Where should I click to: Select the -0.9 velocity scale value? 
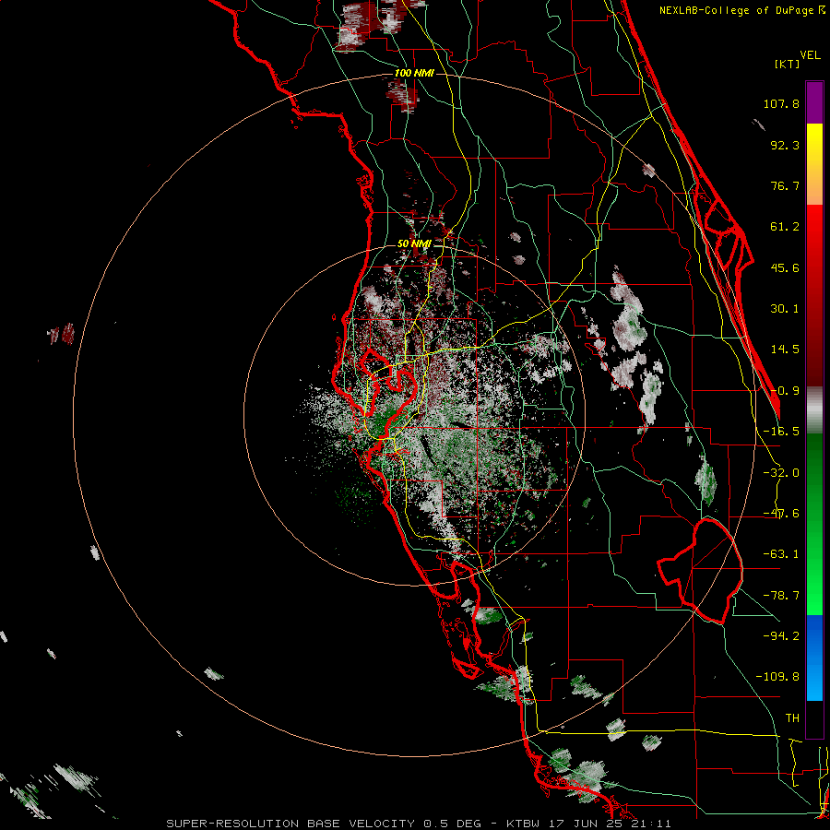(785, 391)
